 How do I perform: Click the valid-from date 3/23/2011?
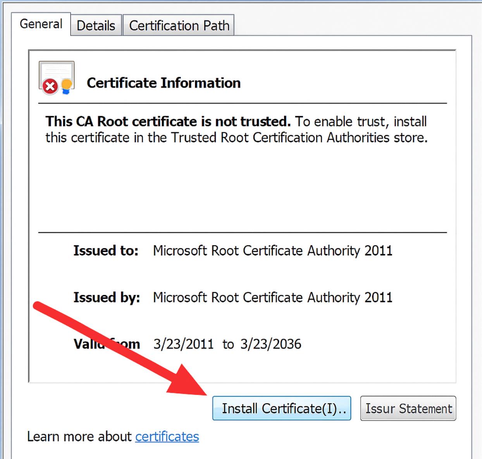click(184, 344)
